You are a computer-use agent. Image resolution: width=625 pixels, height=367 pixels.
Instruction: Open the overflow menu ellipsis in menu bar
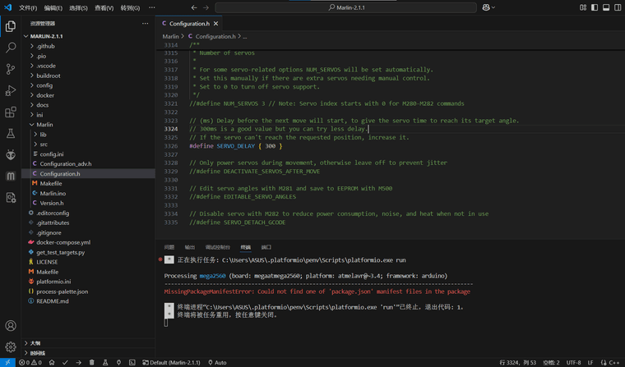click(152, 7)
